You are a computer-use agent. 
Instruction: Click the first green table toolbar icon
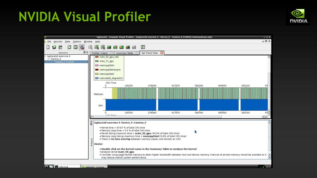(x=97, y=47)
